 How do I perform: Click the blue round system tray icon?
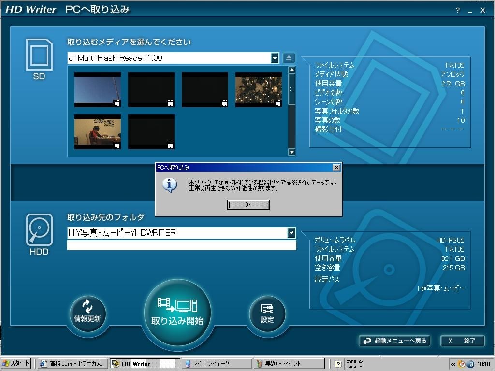pyautogui.click(x=470, y=364)
